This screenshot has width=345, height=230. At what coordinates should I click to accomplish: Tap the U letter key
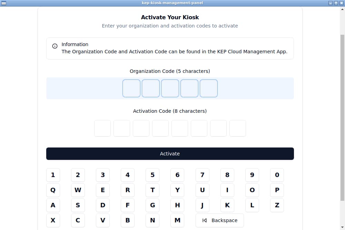(x=203, y=190)
